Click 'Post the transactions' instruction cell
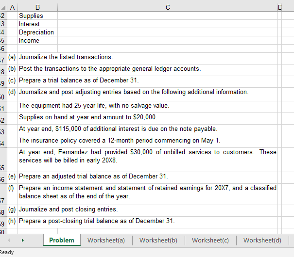 pyautogui.click(x=148, y=70)
